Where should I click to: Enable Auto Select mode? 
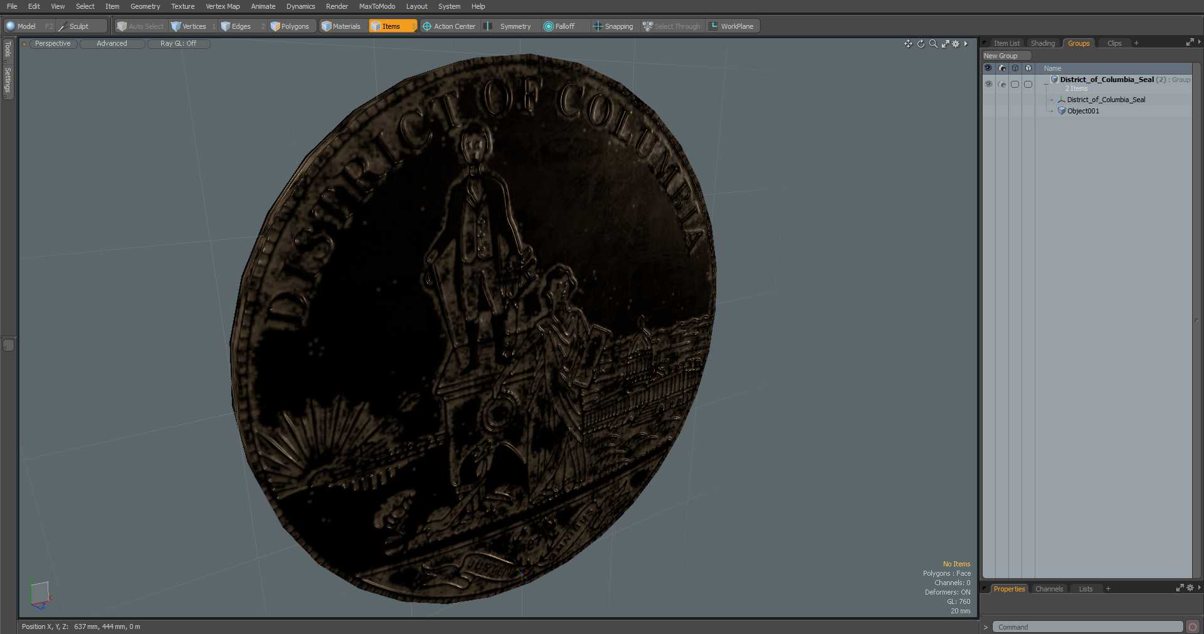click(x=140, y=26)
